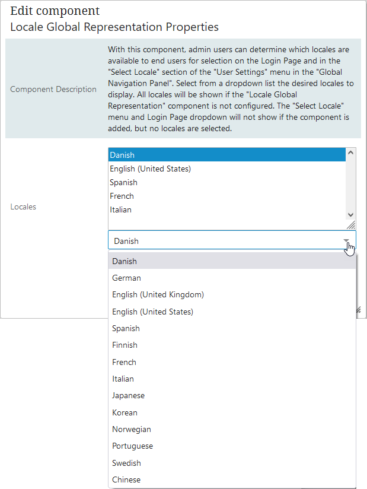367x489 pixels.
Task: Select Danish in the Locales listbox
Action: 227,155
